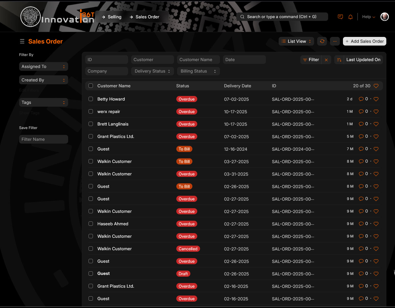Viewport: 395px width, 308px height.
Task: Open the three-dots menu button
Action: [335, 41]
